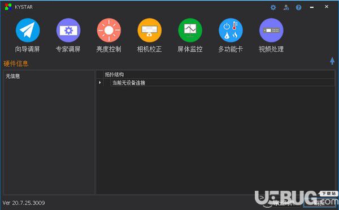Collapse panel using the blue up arrow
This screenshot has width=339, height=210.
coord(332,61)
